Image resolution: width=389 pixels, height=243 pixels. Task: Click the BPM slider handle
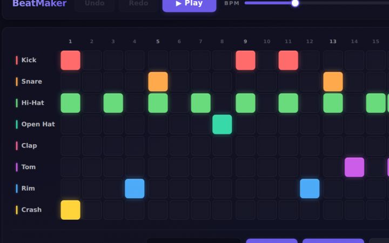pyautogui.click(x=295, y=3)
